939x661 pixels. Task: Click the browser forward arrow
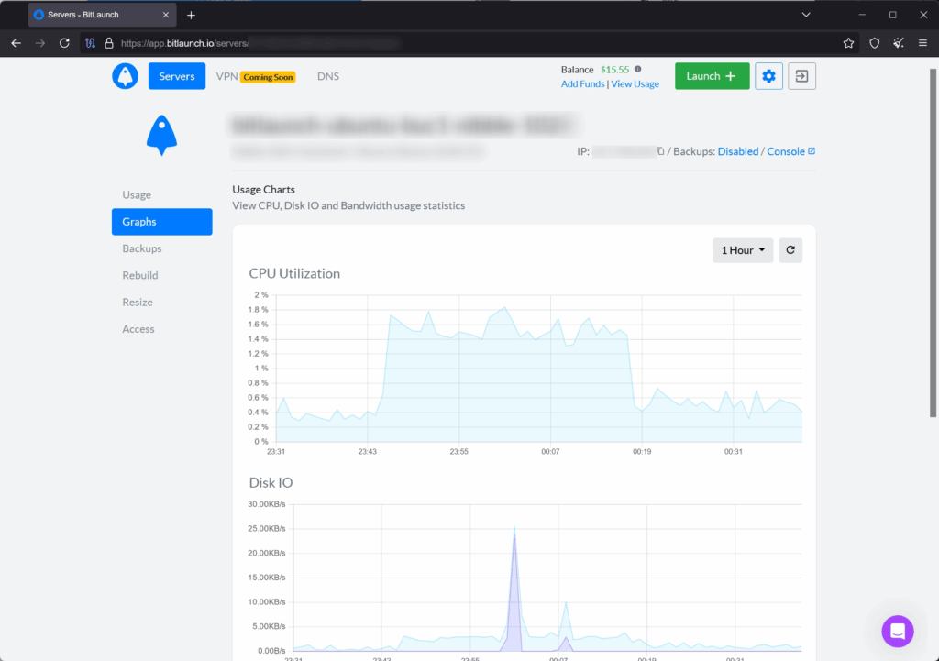pyautogui.click(x=40, y=43)
